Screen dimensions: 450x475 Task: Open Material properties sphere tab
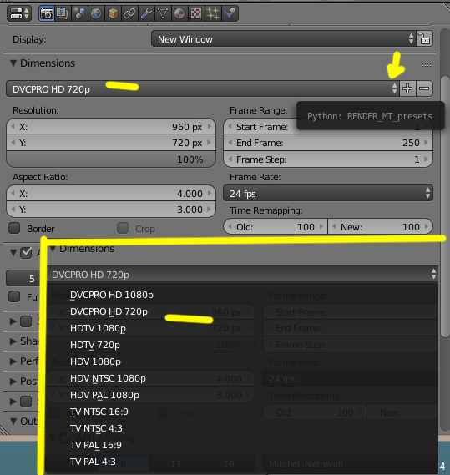(179, 13)
